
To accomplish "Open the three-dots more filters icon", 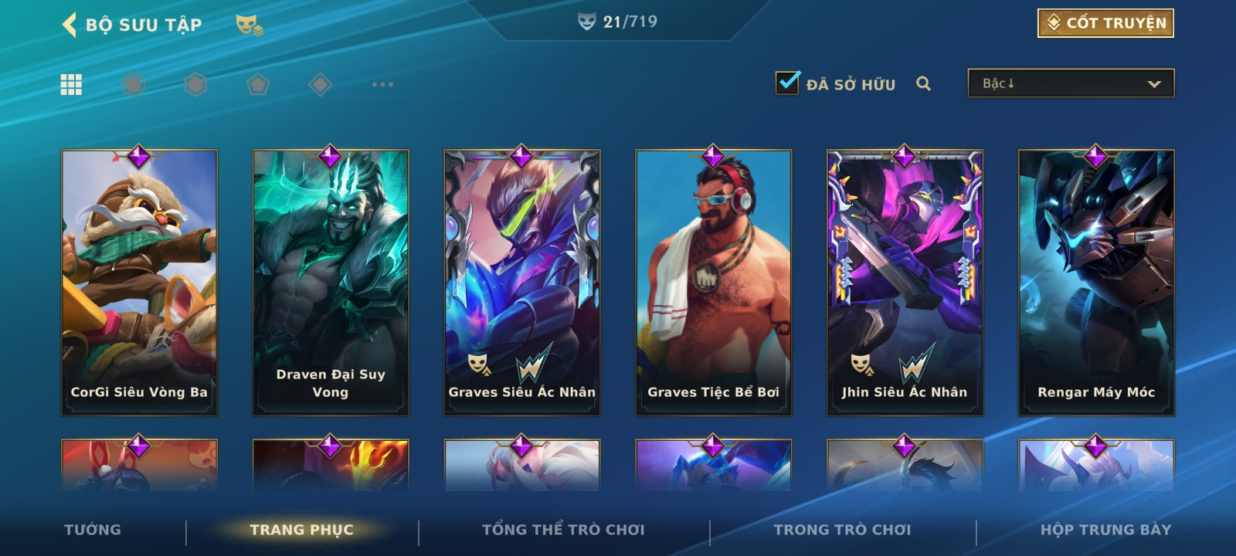I will click(382, 84).
